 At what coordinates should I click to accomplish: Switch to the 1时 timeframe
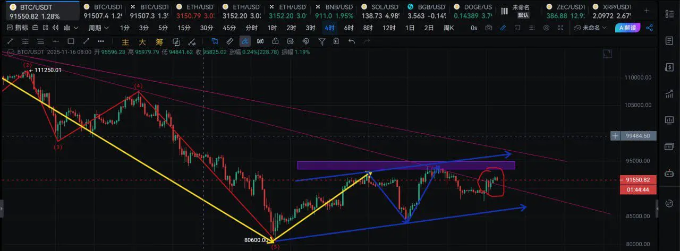pos(272,28)
